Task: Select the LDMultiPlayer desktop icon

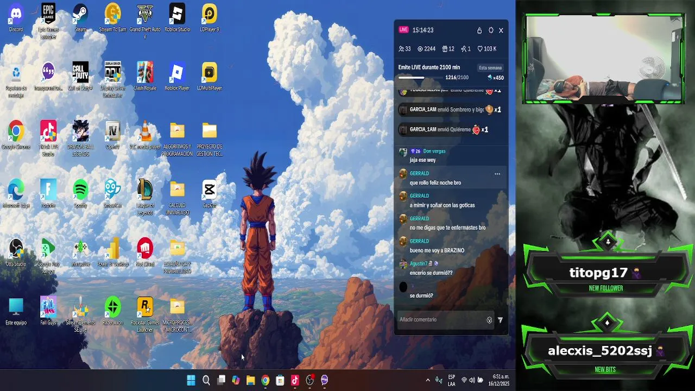Action: coord(209,77)
